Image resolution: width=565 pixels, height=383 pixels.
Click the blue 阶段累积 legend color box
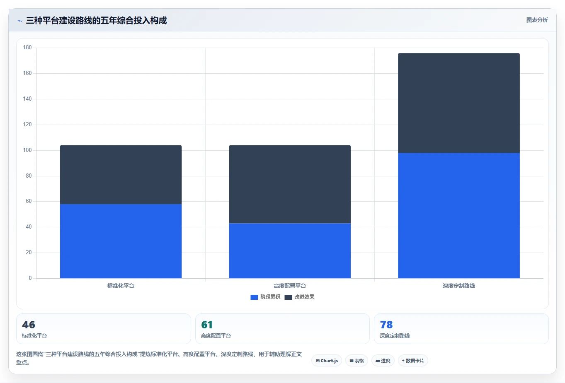[x=254, y=297]
